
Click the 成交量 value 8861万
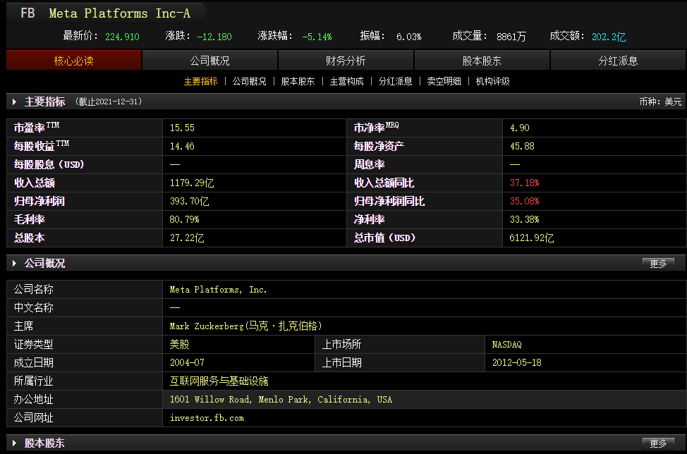tap(511, 37)
